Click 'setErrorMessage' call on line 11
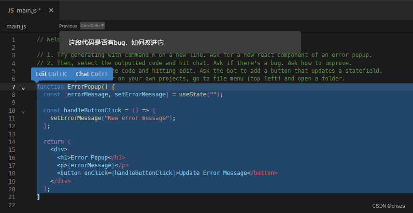Image resolution: width=413 pixels, height=213 pixels. [x=76, y=118]
